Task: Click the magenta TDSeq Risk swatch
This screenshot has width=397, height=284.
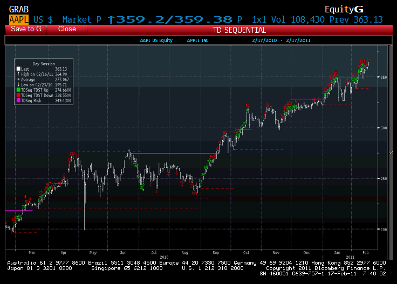Action: (18, 100)
